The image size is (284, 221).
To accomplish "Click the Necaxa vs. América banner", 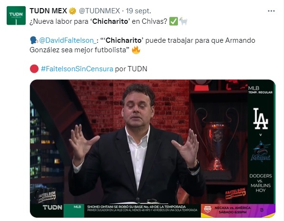I will point(238,210).
